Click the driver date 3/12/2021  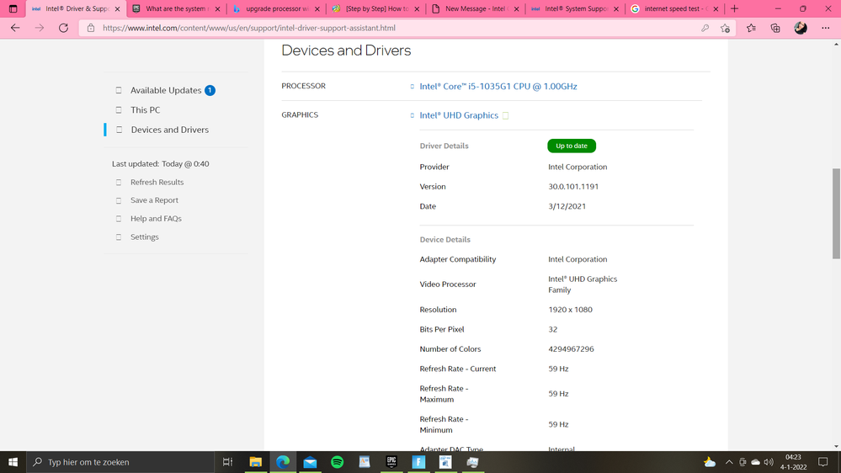(567, 206)
